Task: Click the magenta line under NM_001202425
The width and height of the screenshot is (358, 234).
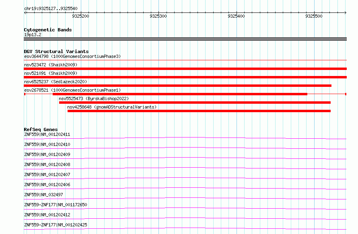Action: (x=185, y=228)
